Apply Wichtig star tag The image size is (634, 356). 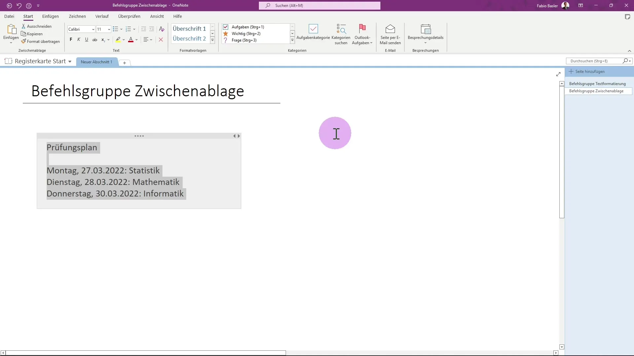[x=226, y=34]
